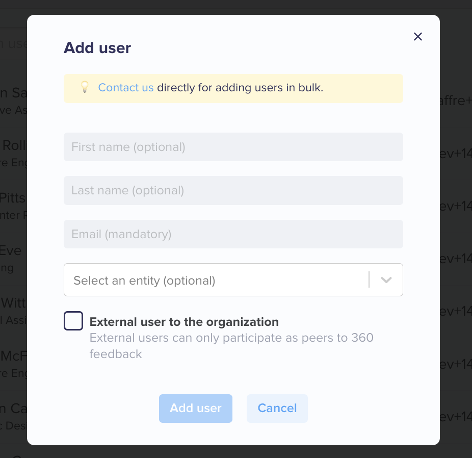The height and width of the screenshot is (458, 472).
Task: Select the Last name (optional) field
Action: (233, 190)
